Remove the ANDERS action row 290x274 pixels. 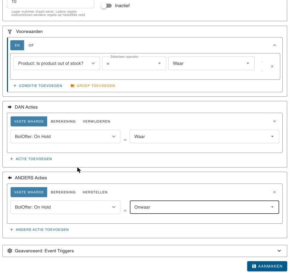coord(274,192)
